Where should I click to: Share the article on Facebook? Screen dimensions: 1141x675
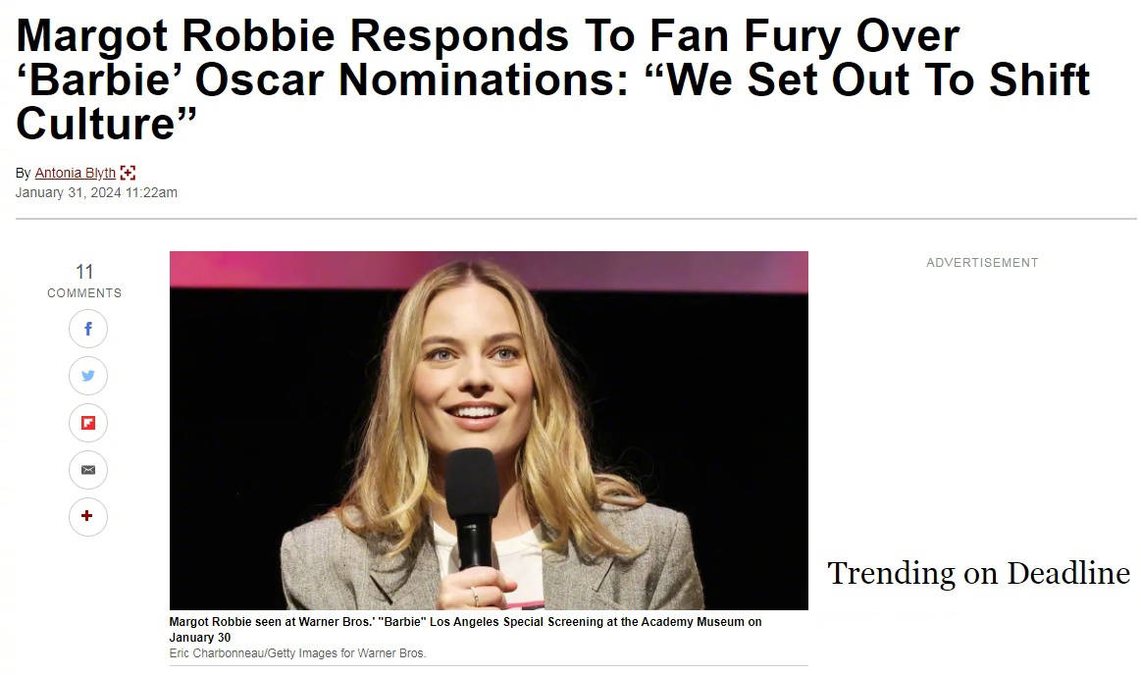87,329
